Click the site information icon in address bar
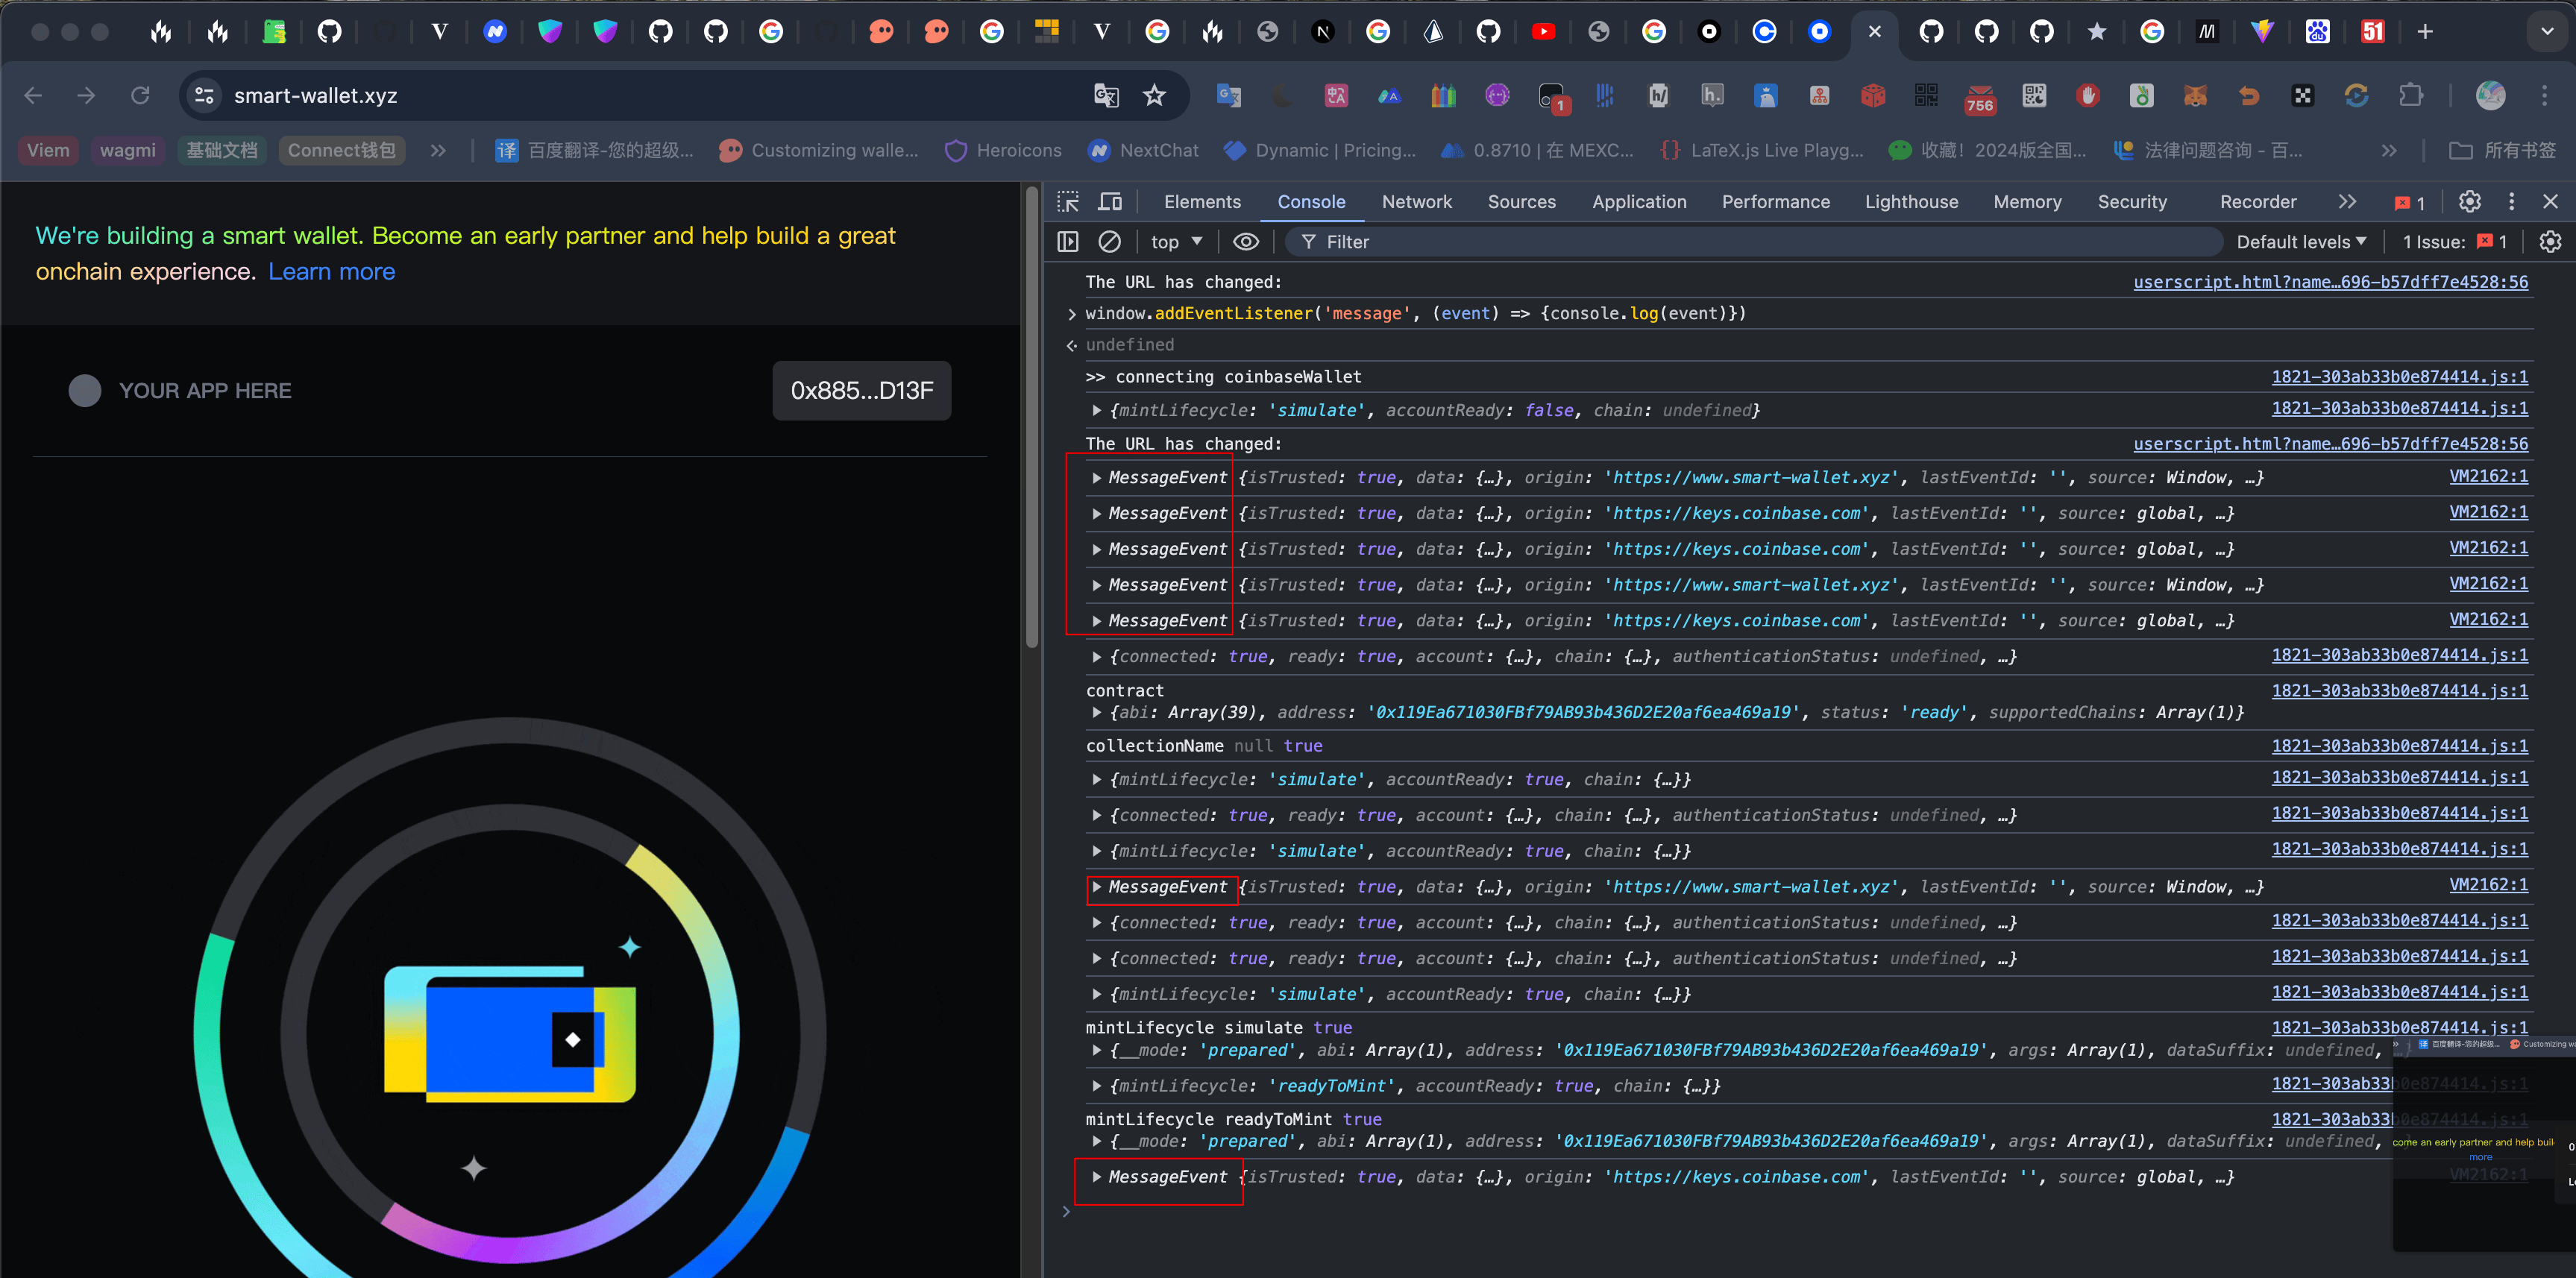 [204, 95]
